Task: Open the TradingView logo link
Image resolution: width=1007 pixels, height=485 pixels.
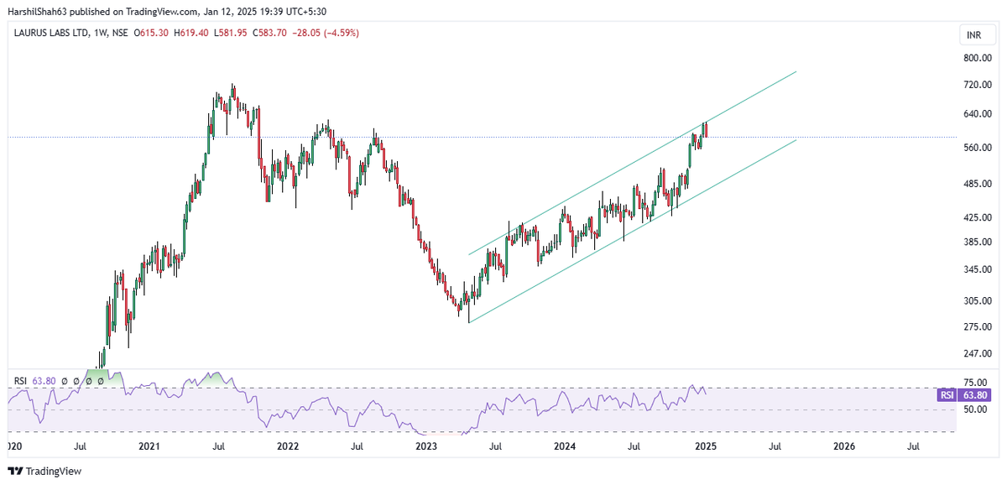Action: click(44, 471)
